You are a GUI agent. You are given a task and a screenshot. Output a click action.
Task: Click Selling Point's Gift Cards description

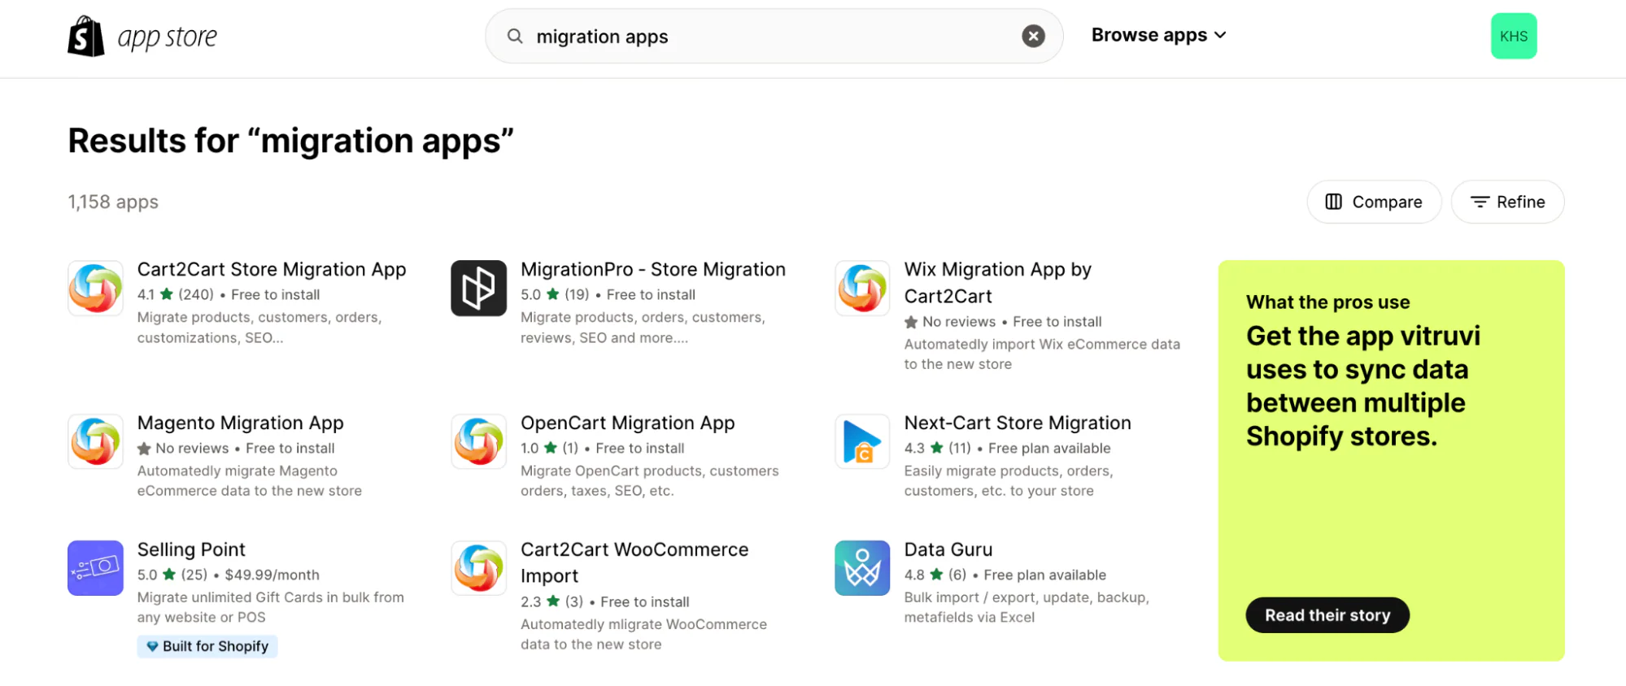click(270, 607)
